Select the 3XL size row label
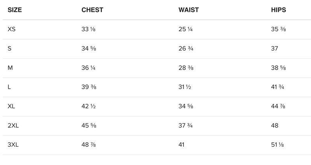The image size is (311, 165). coord(13,145)
